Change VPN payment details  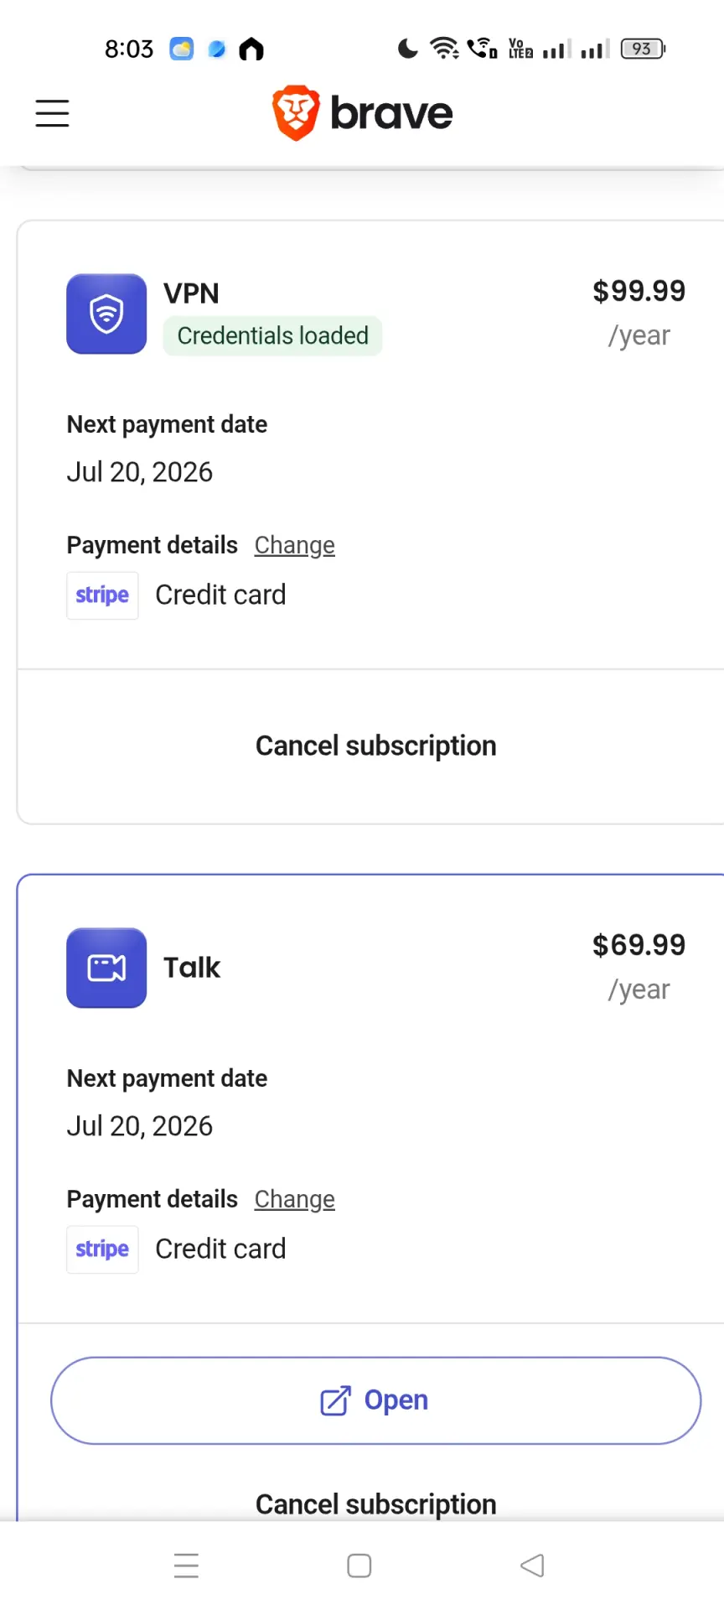(295, 545)
